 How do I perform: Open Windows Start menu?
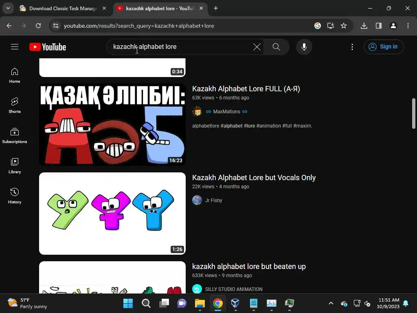[x=128, y=303]
